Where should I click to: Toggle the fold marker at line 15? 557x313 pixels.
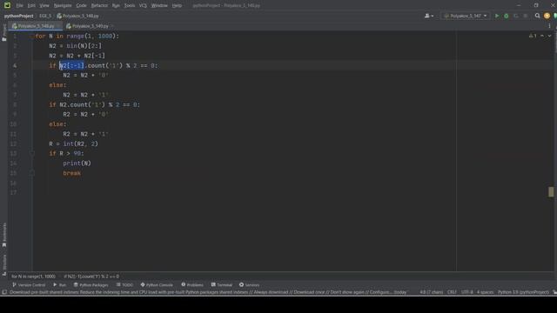coord(31,173)
